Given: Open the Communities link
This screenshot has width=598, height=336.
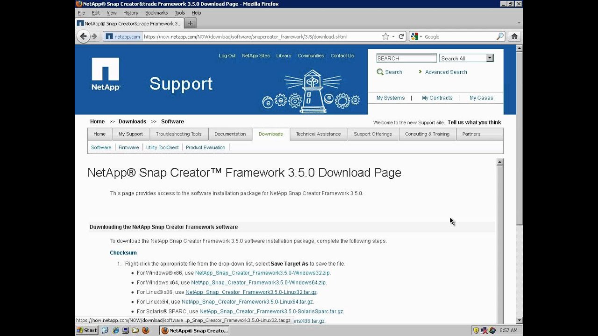Looking at the screenshot, I should pos(311,56).
